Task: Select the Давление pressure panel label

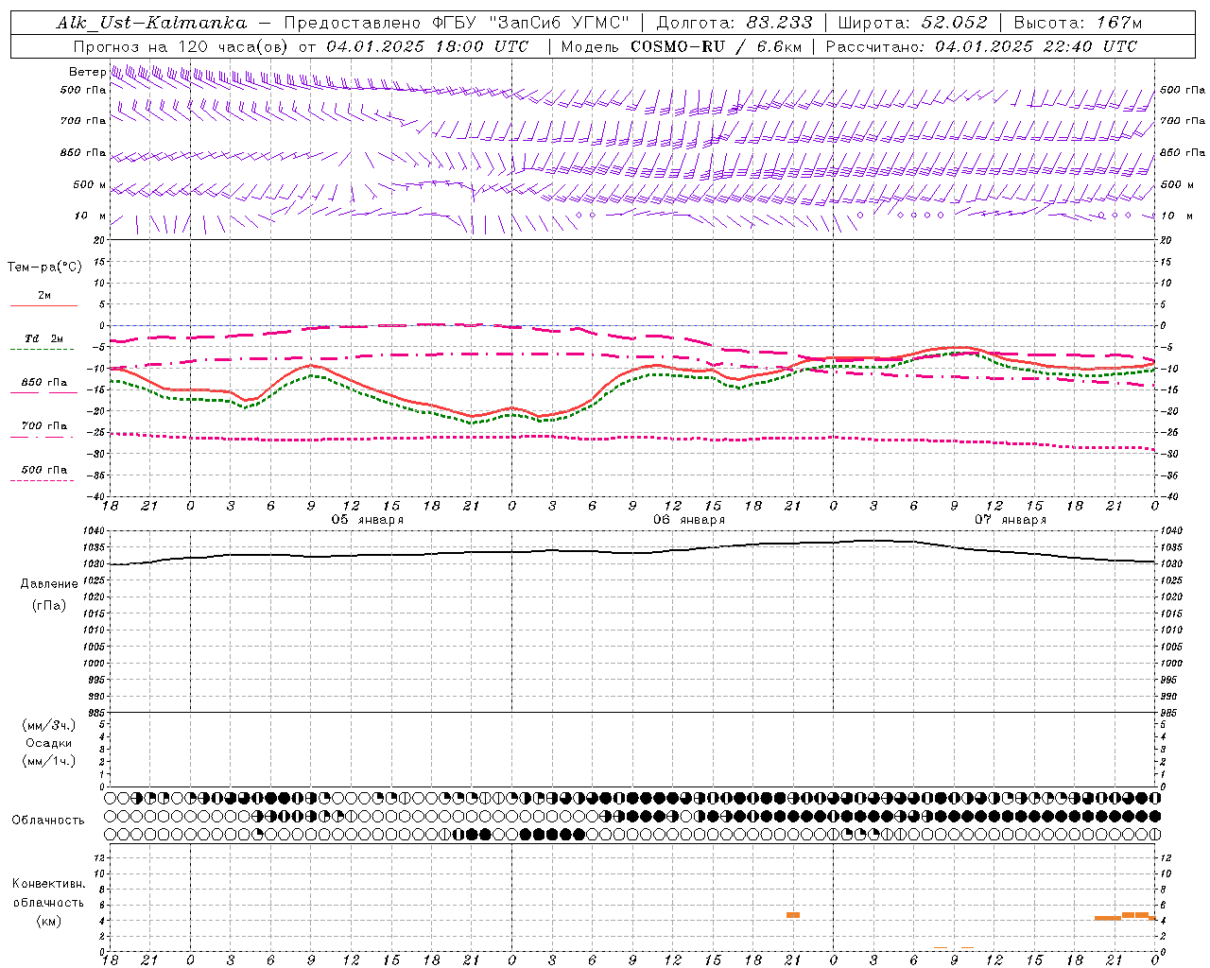Action: [x=49, y=584]
